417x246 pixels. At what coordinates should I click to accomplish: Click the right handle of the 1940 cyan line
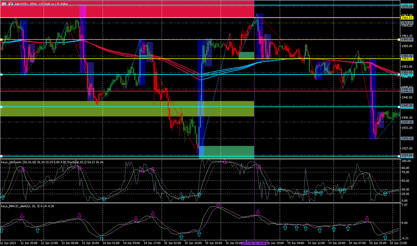[x=399, y=107]
